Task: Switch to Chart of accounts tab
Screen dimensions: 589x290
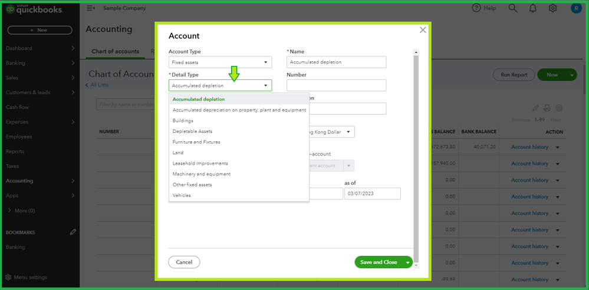Action: (116, 51)
